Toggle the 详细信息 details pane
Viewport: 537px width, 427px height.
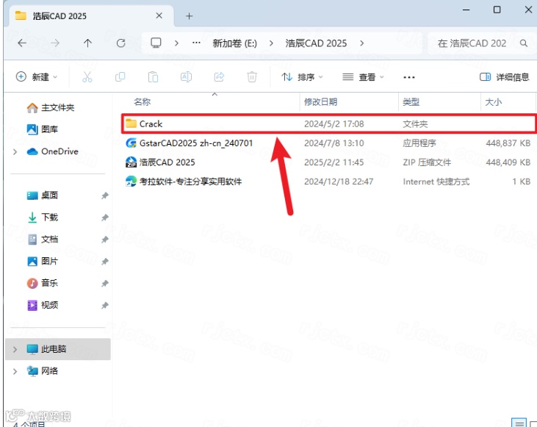(x=504, y=76)
